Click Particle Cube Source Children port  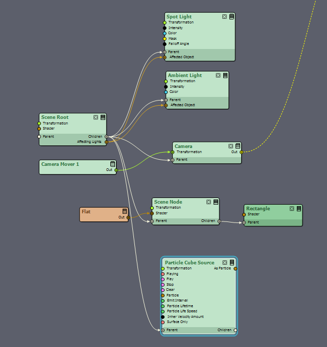(236, 330)
